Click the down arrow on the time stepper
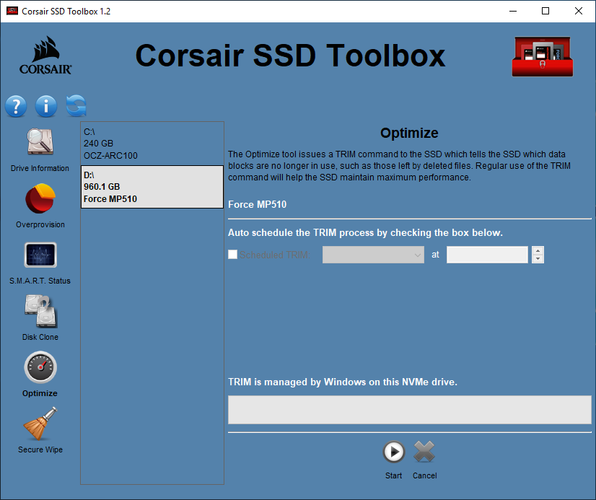Image resolution: width=596 pixels, height=500 pixels. [538, 258]
